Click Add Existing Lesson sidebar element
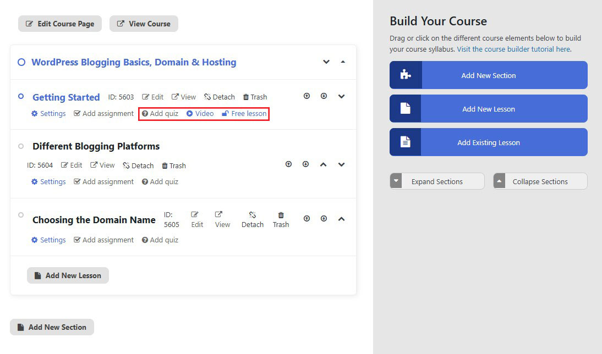This screenshot has height=354, width=602. (488, 142)
